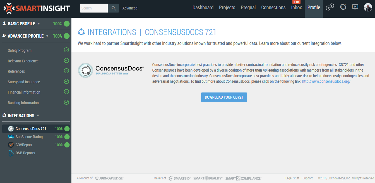The width and height of the screenshot is (375, 183).
Task: Click the search magnifier button
Action: (114, 8)
